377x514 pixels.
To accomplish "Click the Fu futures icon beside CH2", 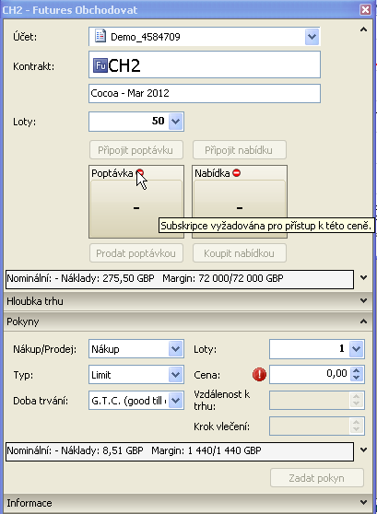I will [x=100, y=65].
